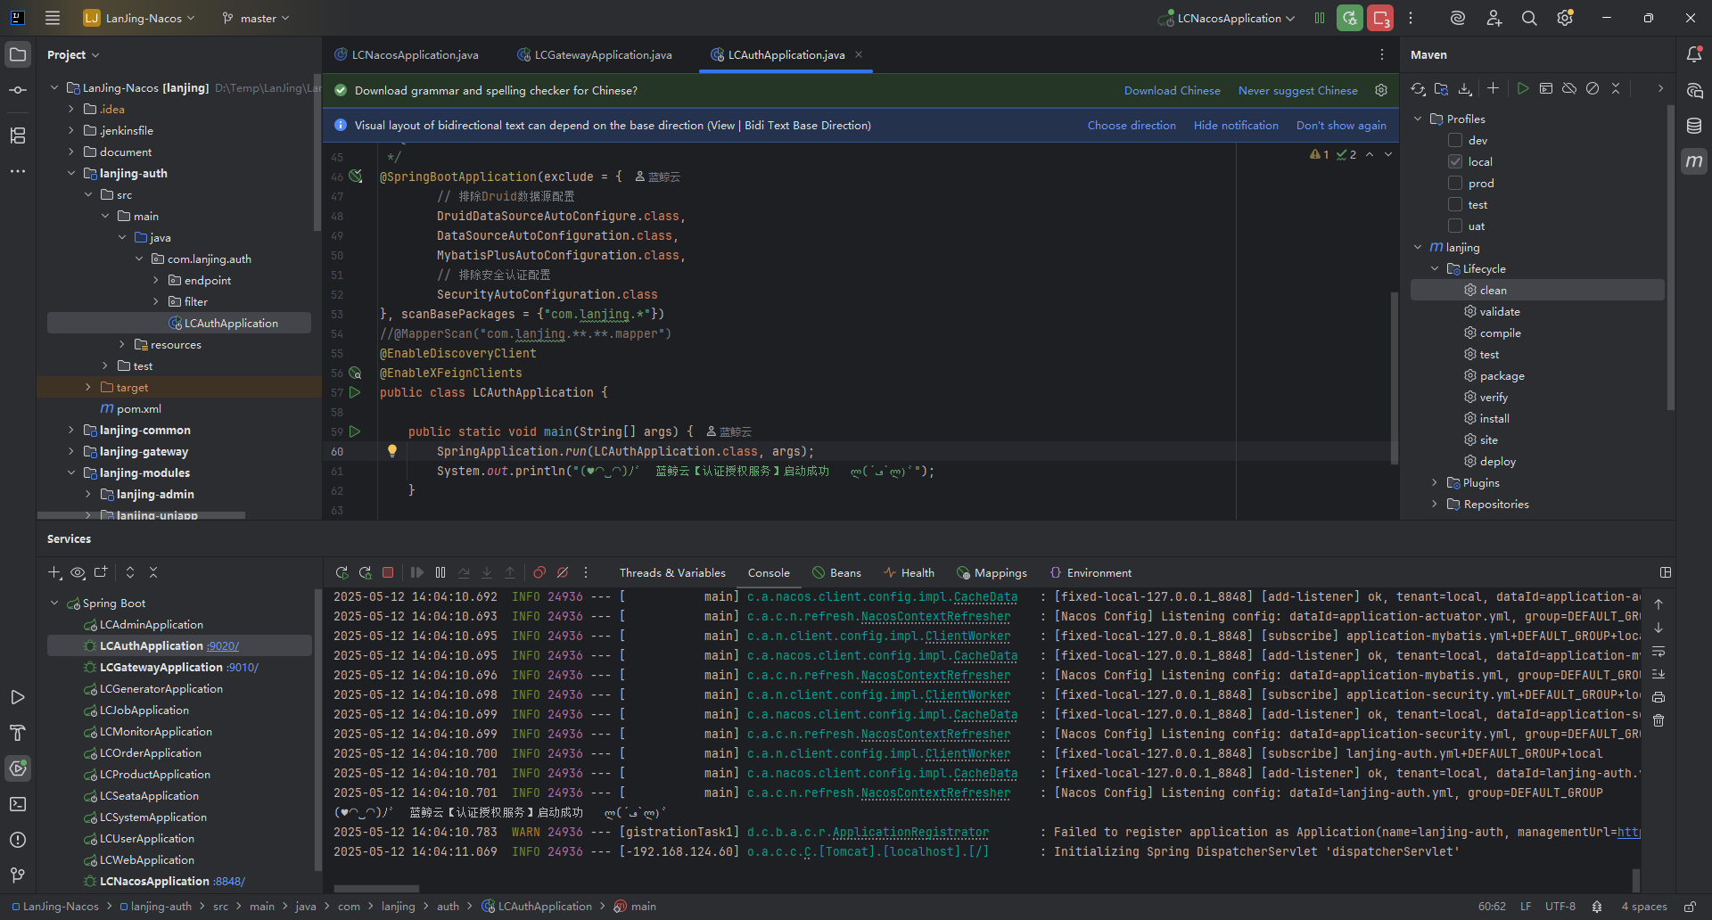1712x920 pixels.
Task: Add a new service with plus
Action: pyautogui.click(x=54, y=572)
